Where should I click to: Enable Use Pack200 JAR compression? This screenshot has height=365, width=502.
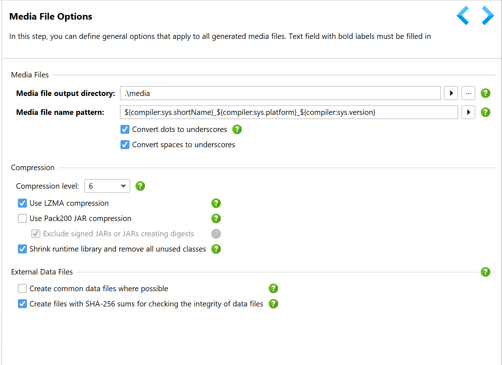[22, 218]
